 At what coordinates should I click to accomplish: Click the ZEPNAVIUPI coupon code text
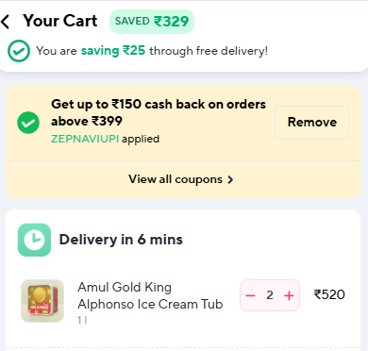[x=85, y=139]
